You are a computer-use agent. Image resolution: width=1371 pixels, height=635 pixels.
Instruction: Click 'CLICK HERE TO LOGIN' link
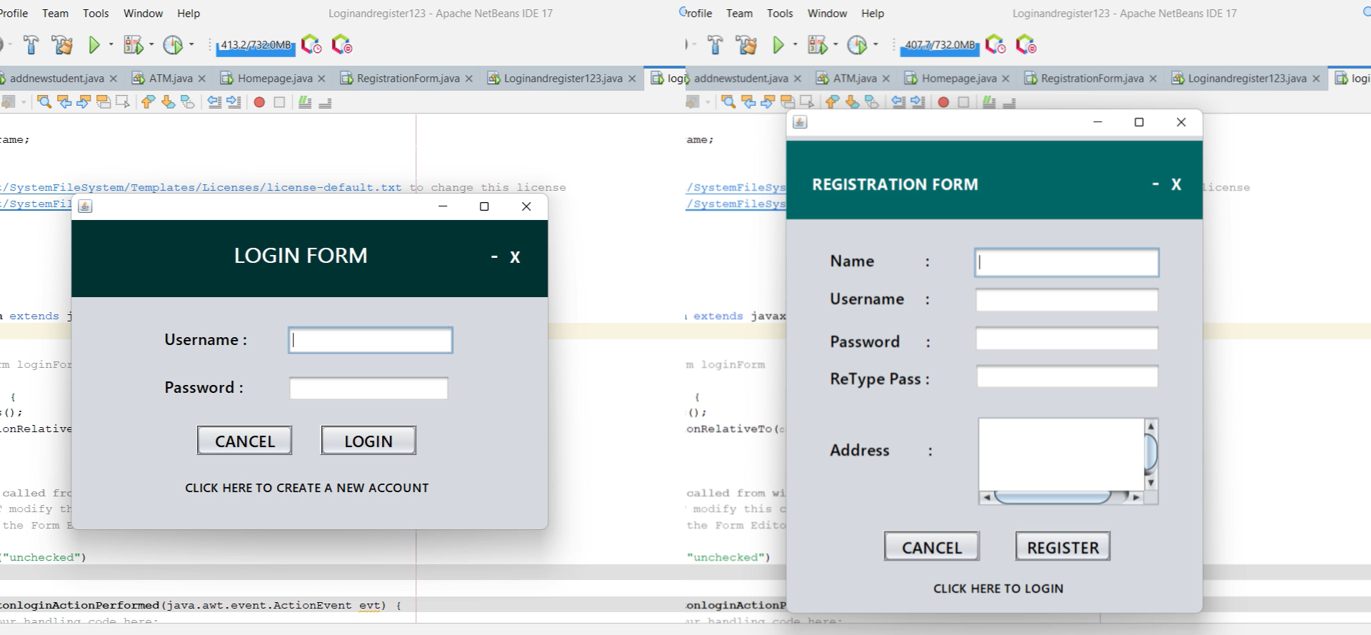pos(998,589)
